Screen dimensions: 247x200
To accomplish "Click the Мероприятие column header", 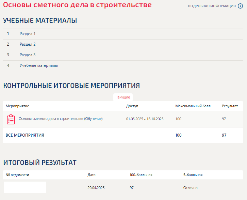I will 17,106.
